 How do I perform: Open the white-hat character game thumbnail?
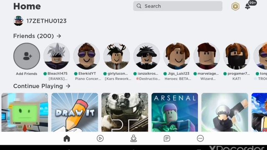pos(225,112)
